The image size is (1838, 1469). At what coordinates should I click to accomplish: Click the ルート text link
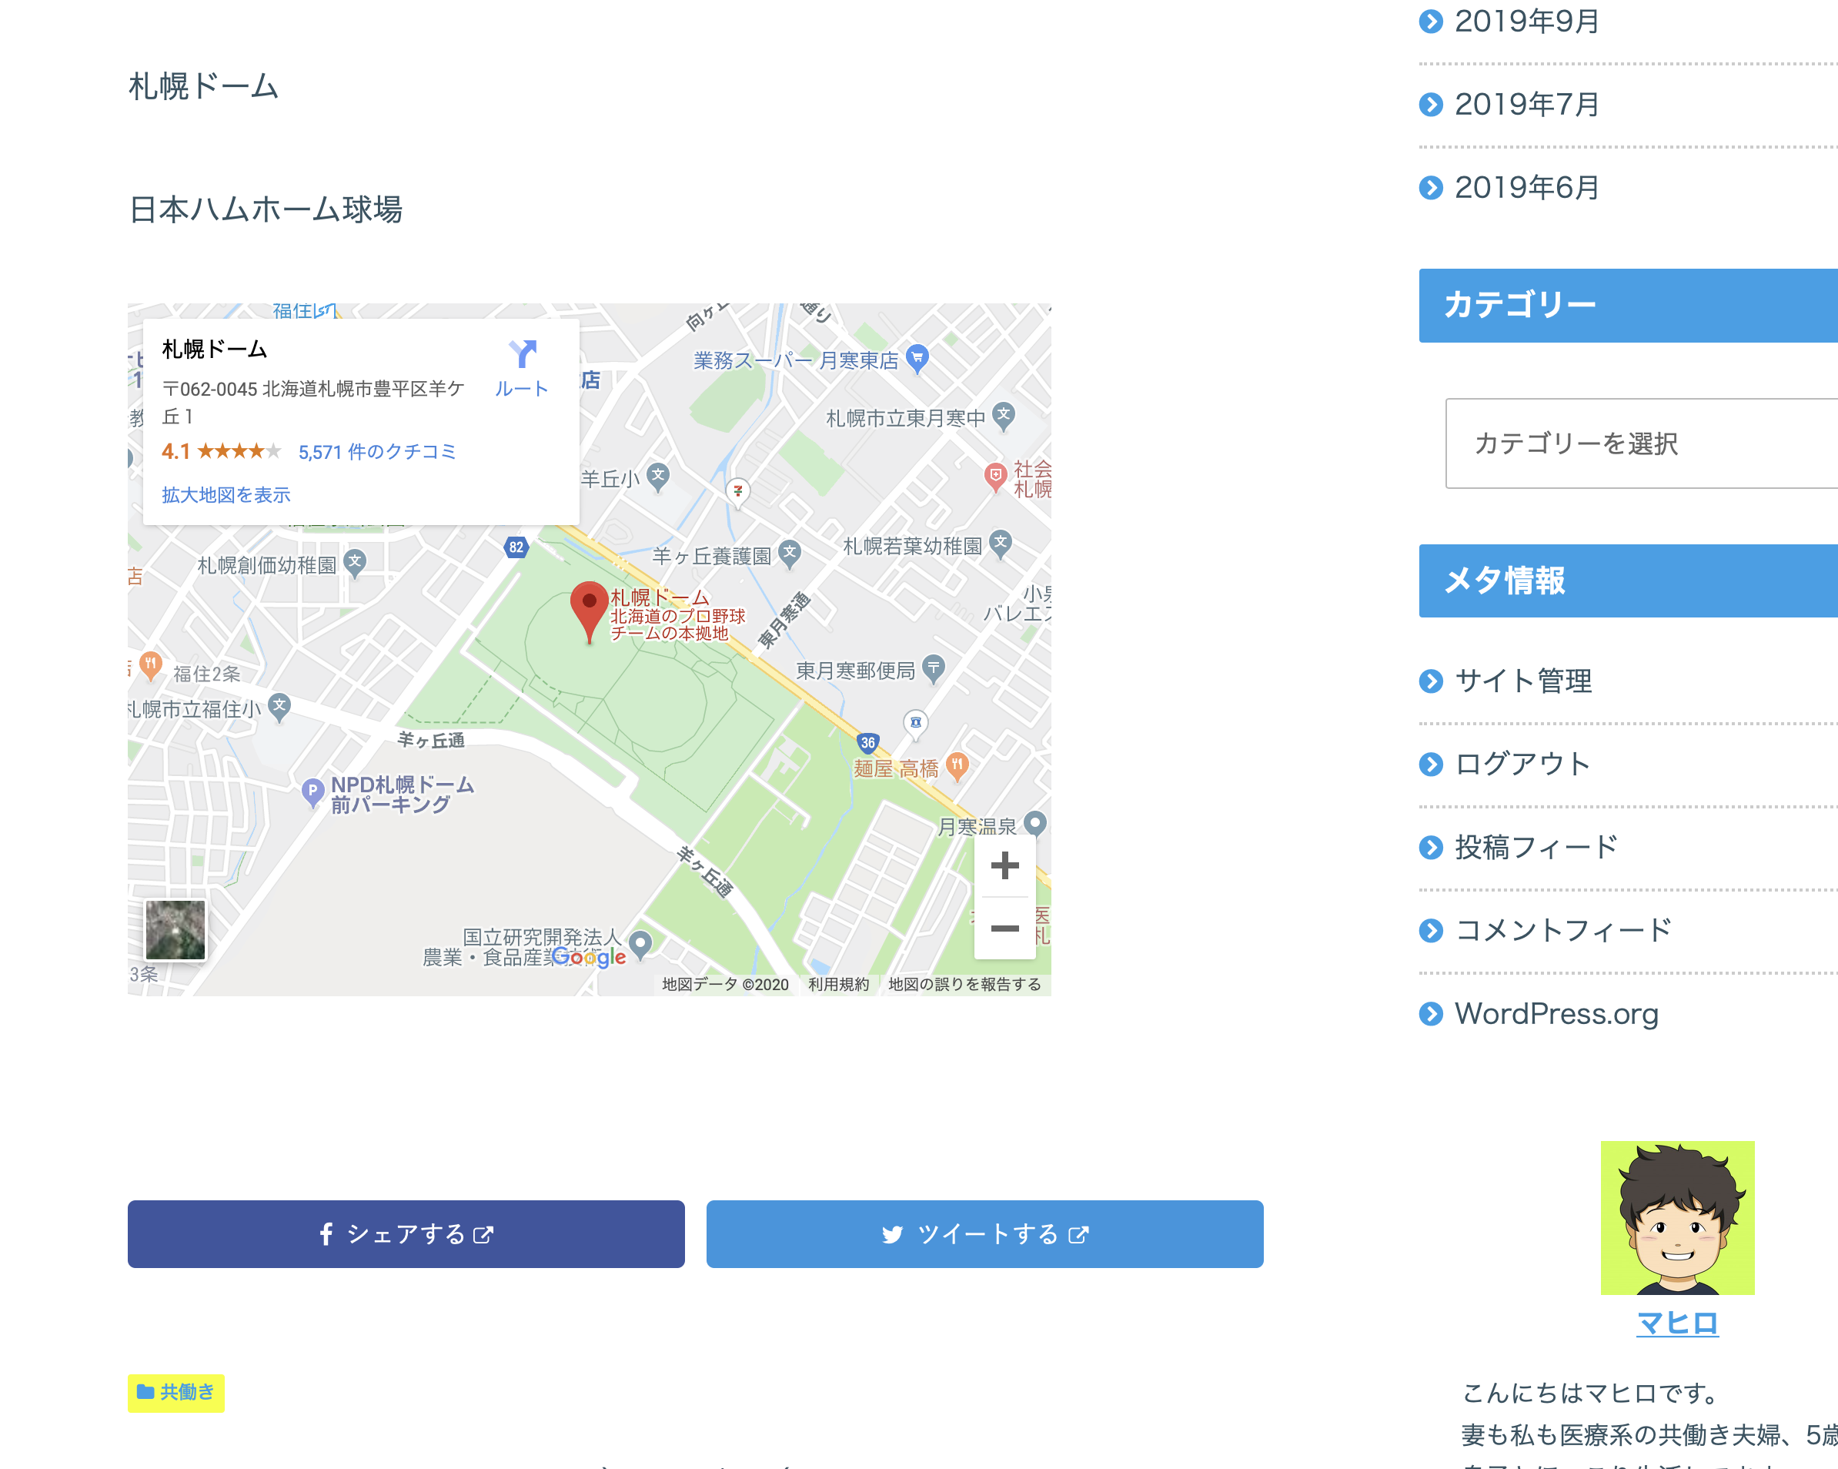(x=522, y=389)
